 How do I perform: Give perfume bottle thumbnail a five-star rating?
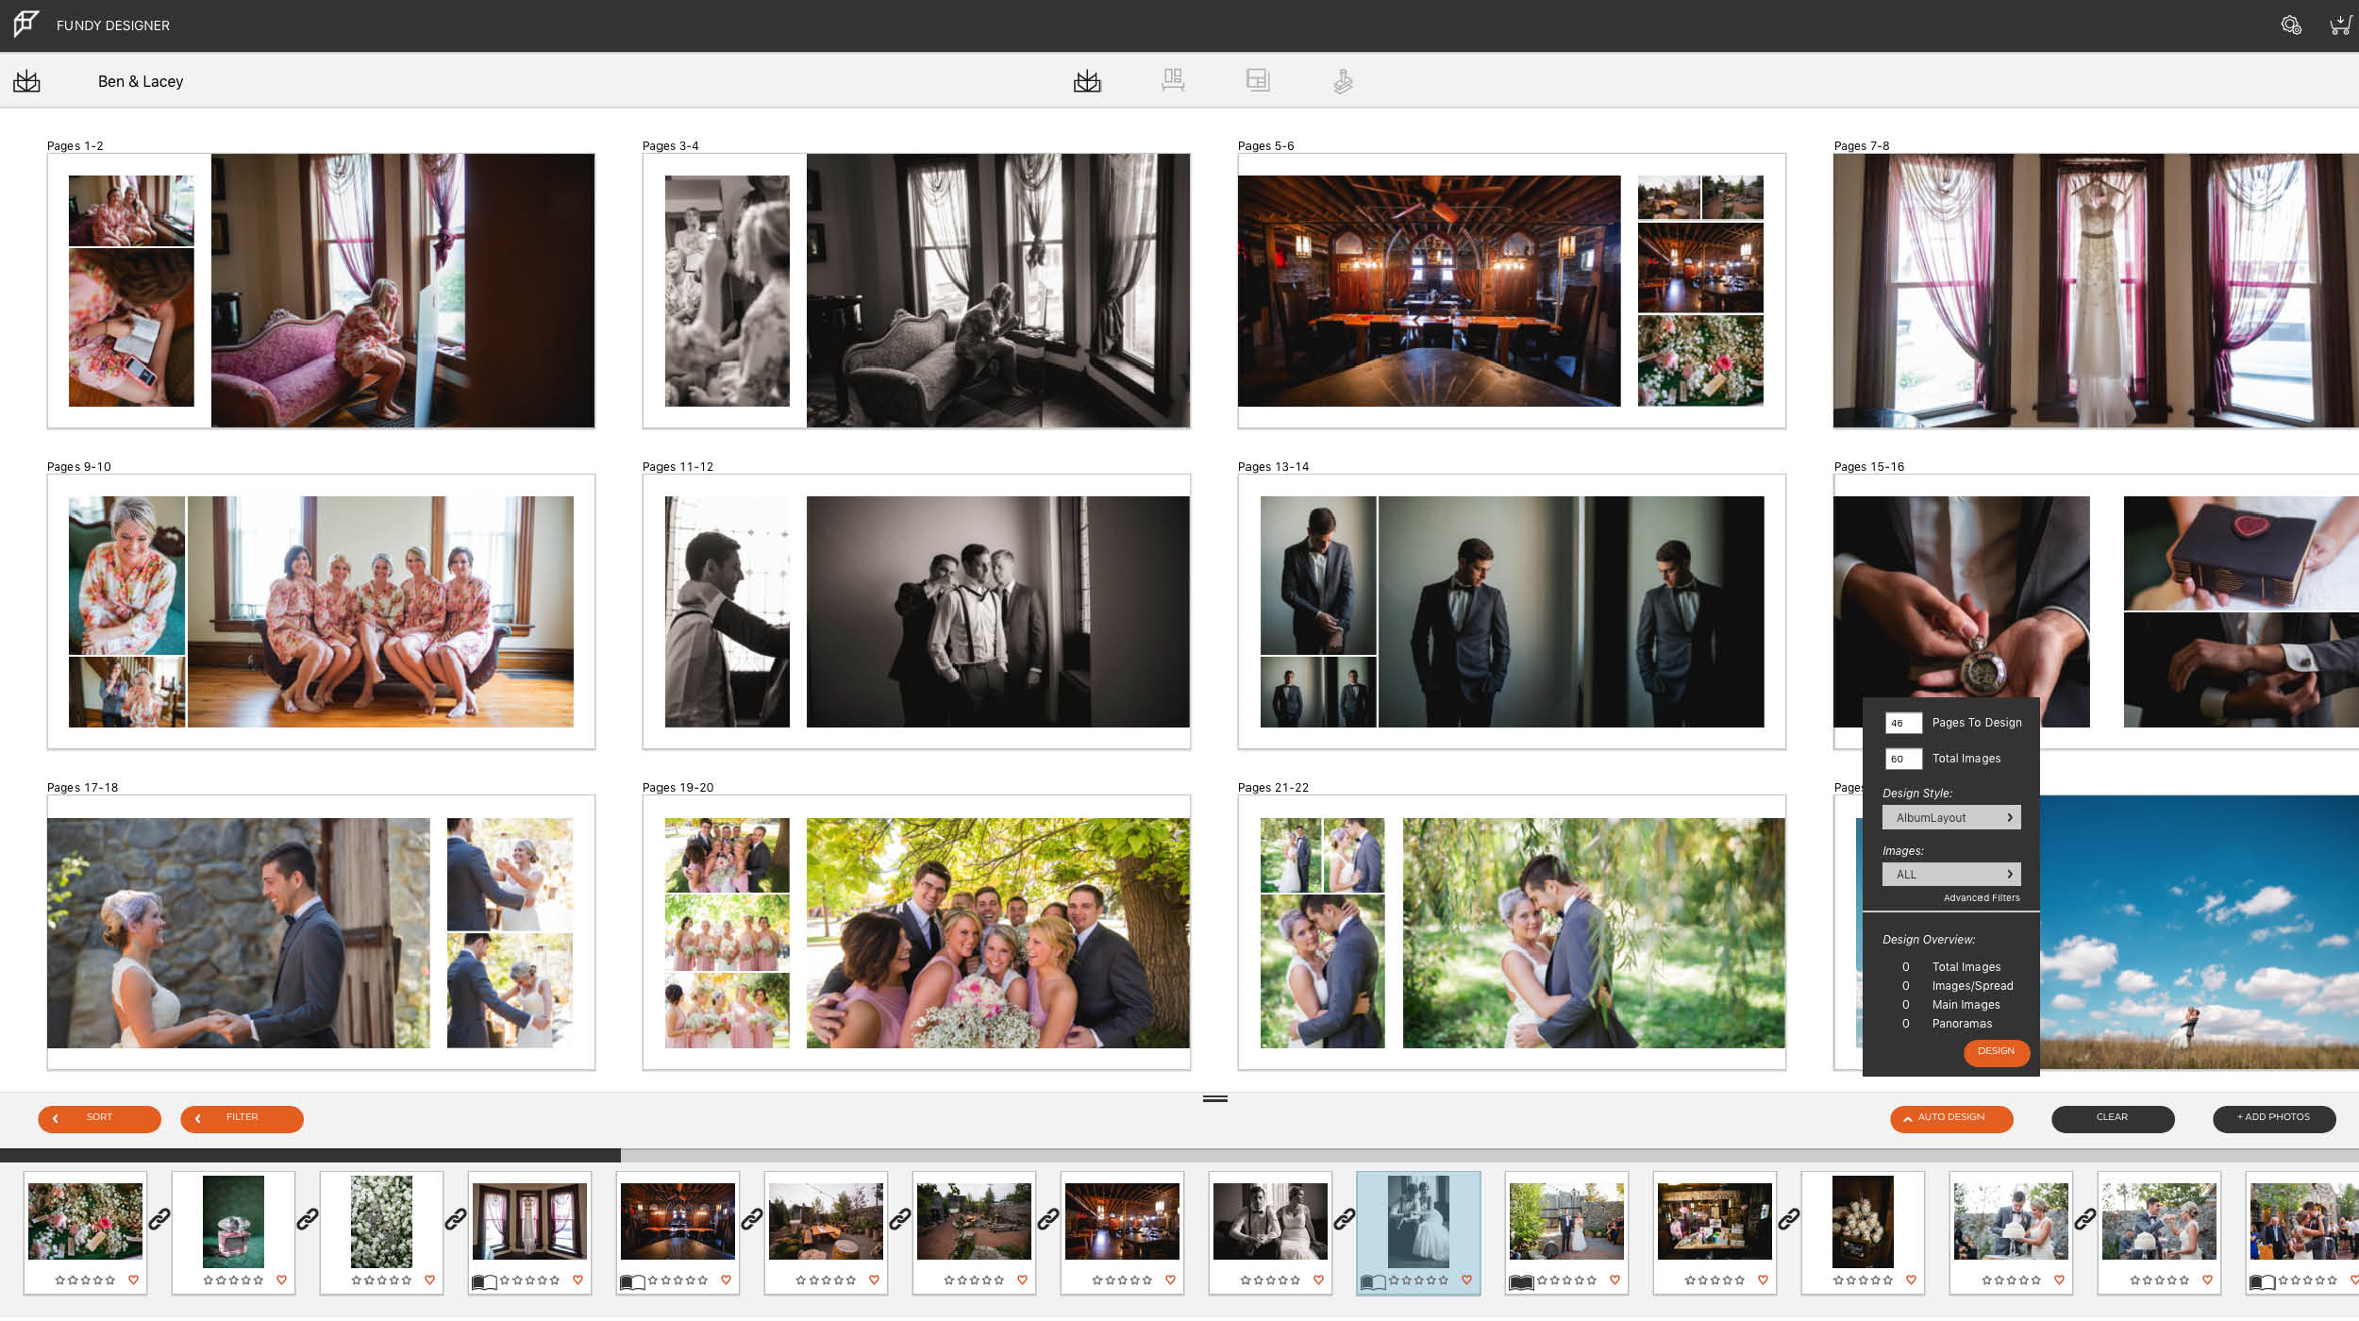(x=259, y=1280)
